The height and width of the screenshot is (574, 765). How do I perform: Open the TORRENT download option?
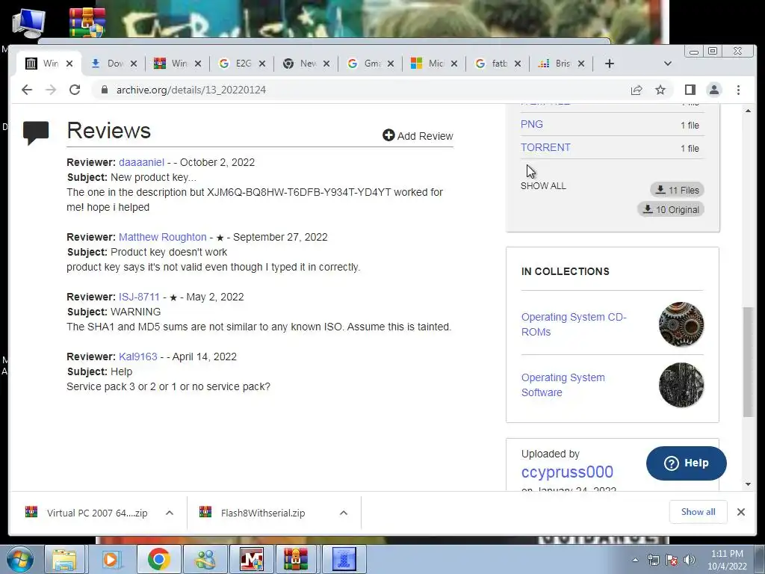pyautogui.click(x=545, y=147)
